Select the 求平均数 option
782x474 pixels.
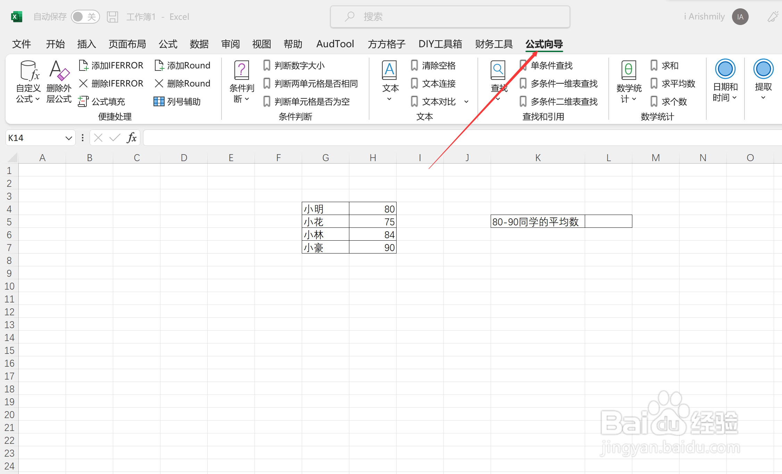click(x=673, y=83)
